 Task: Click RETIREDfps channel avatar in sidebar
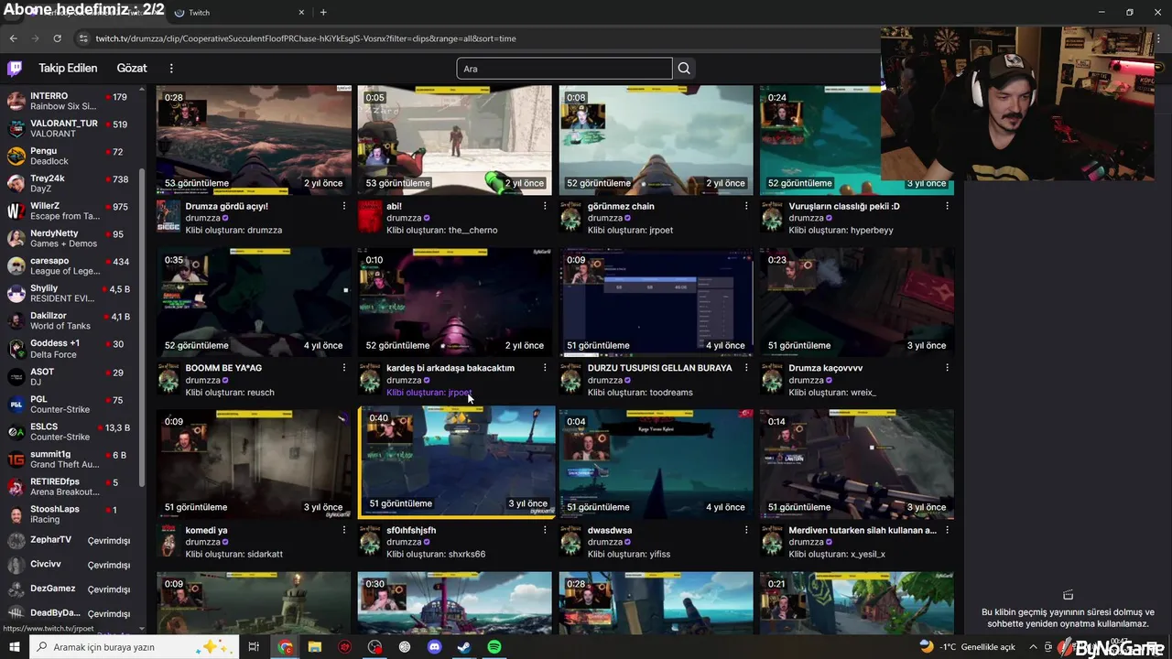[x=16, y=487]
